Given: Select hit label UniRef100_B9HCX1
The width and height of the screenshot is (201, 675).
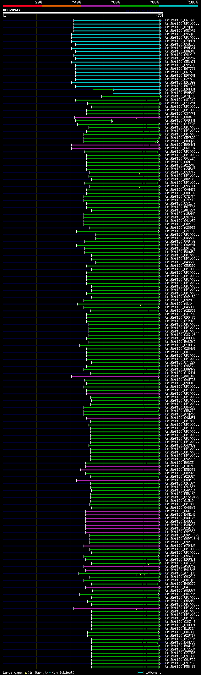Looking at the screenshot, I should click(180, 48).
